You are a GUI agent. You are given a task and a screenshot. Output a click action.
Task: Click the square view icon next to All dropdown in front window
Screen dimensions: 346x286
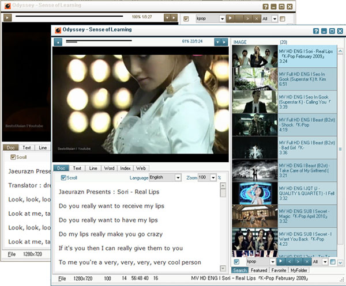[x=333, y=262]
